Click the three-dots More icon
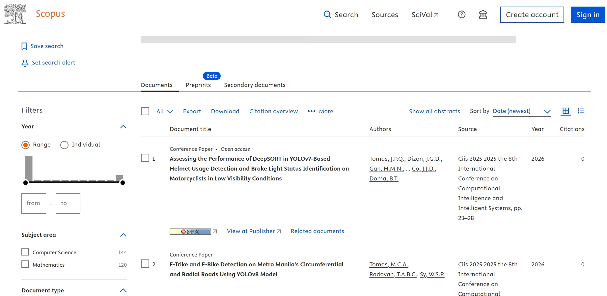Viewport: 607px width, 296px height. [x=311, y=111]
